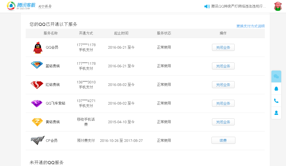Close the QQ飞车紫钻 service
Screen dimensions: 286x166
(x=223, y=103)
